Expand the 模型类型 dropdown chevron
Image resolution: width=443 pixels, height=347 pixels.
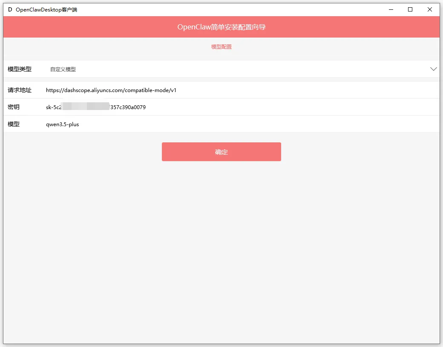click(433, 69)
